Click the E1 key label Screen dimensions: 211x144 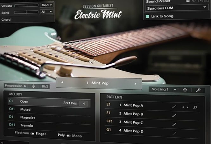108,104
